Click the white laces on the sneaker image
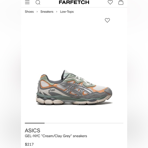Viewport: 148px width, 148px height. pyautogui.click(x=83, y=80)
